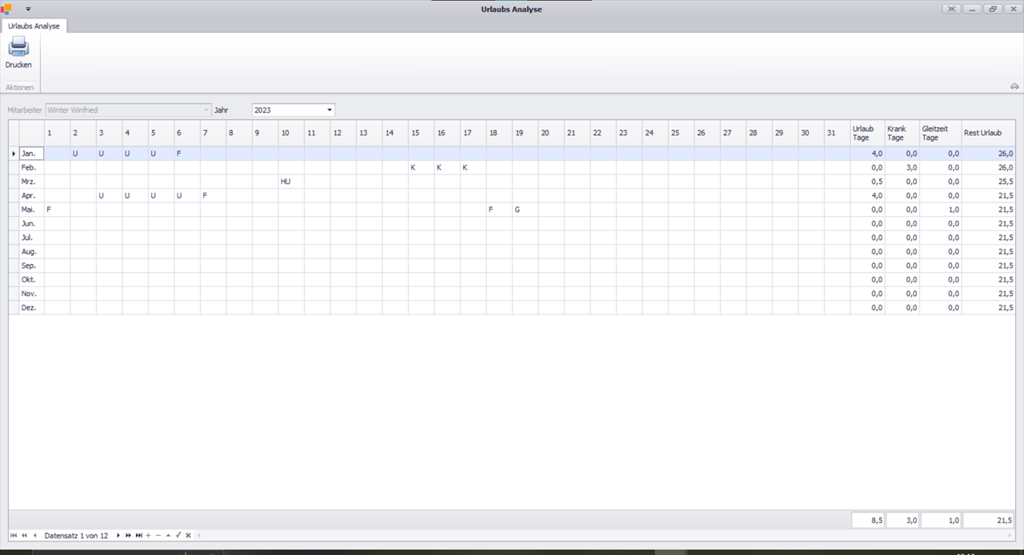Delete record using the minus icon

tap(158, 535)
